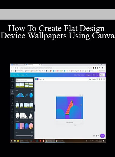Select the pyramid chart element
This screenshot has height=157, width=115.
(x=22, y=95)
